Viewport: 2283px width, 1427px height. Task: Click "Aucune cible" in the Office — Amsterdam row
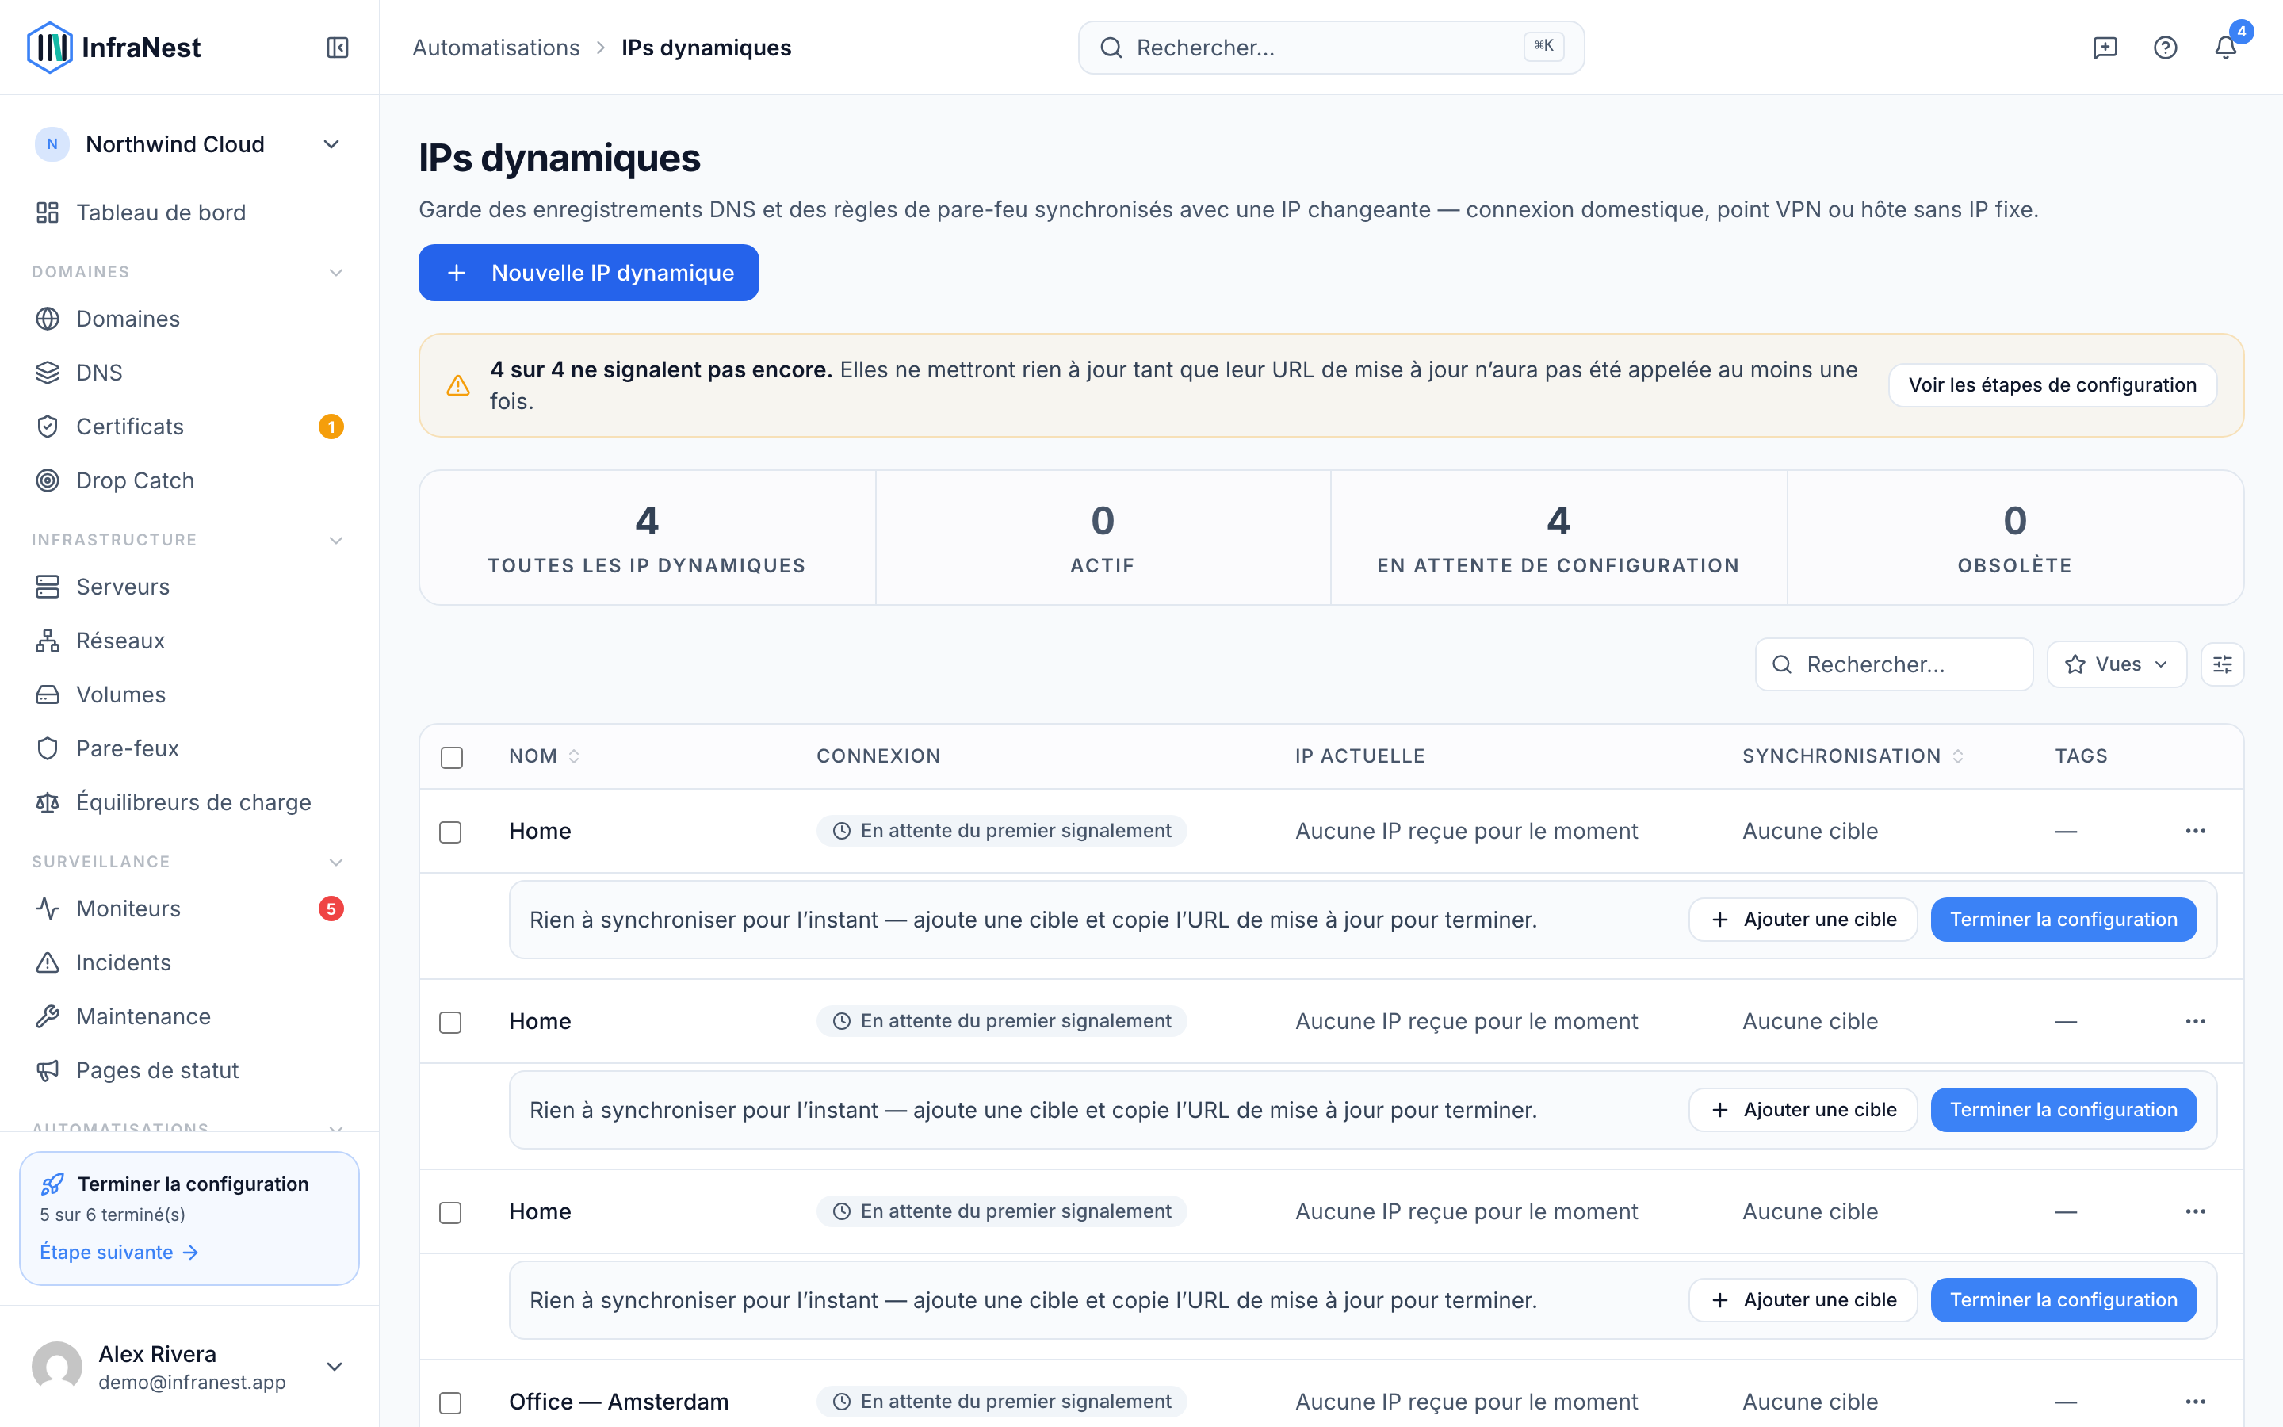1810,1402
